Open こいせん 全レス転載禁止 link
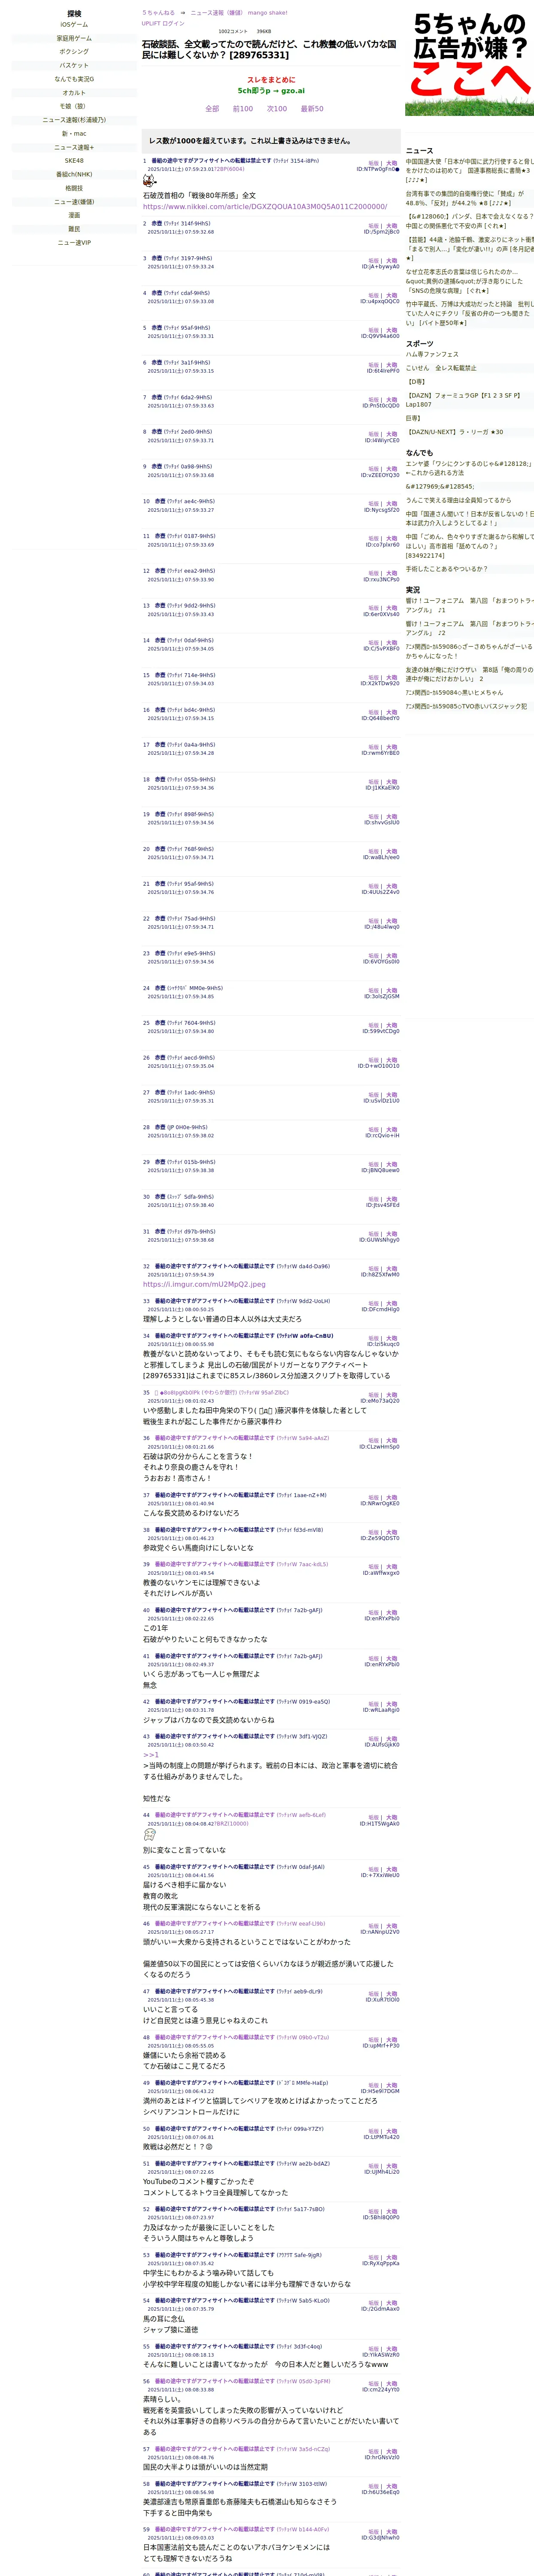534x2576 pixels. (441, 368)
